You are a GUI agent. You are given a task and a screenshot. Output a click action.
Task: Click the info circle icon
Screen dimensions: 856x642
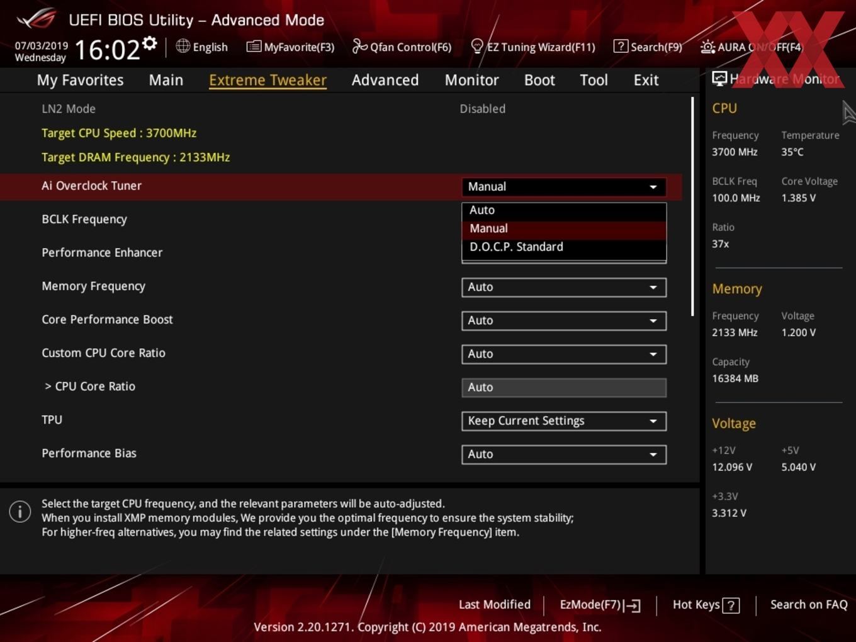point(20,511)
